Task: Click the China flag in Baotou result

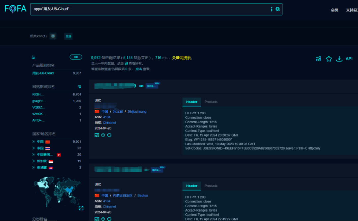Action: [97, 195]
